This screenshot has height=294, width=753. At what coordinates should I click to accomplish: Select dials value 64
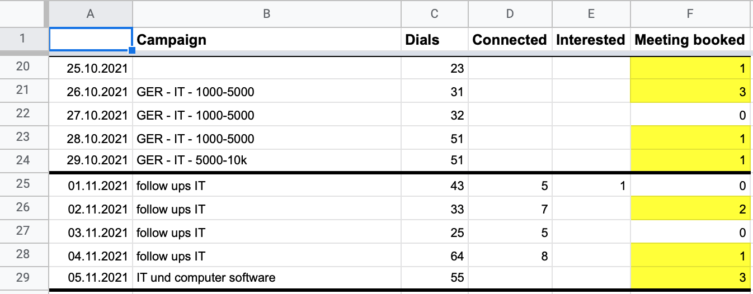point(435,256)
